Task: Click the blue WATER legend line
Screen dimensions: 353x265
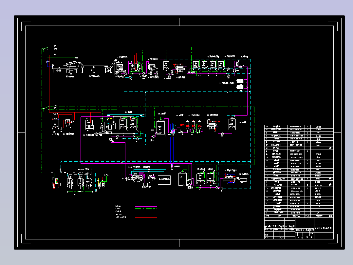Action: tap(146, 214)
